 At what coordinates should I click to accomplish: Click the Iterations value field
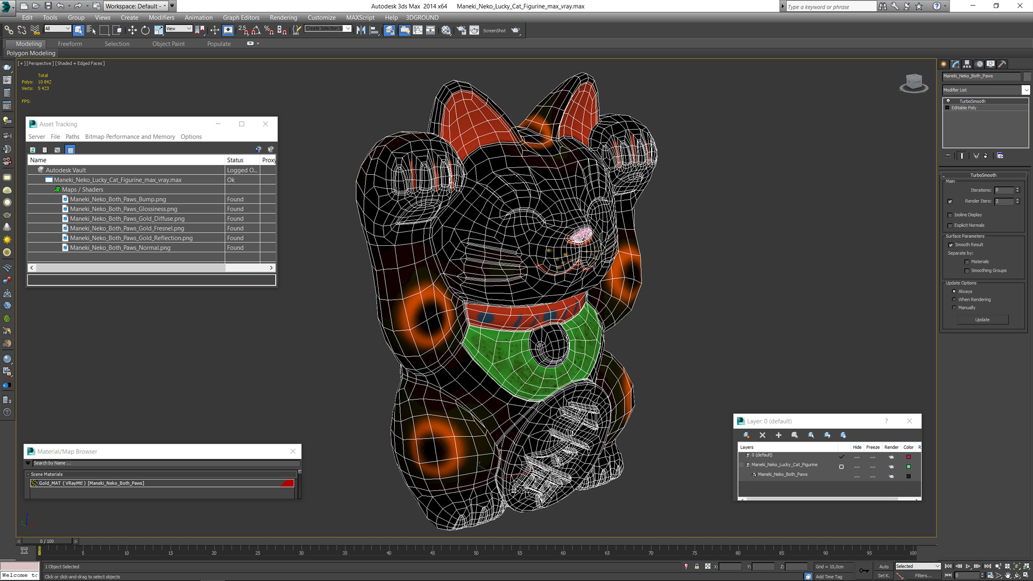(1004, 190)
